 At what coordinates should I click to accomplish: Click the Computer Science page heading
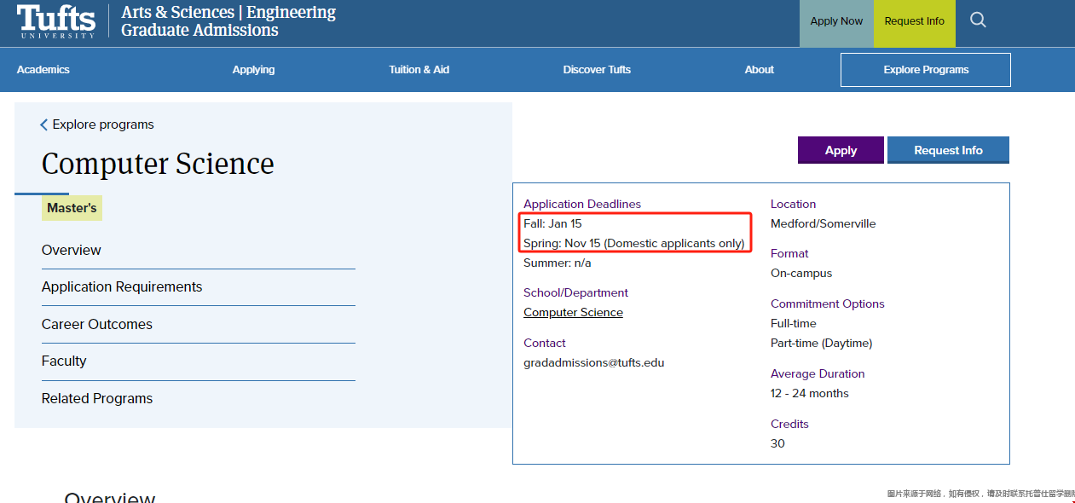point(158,164)
